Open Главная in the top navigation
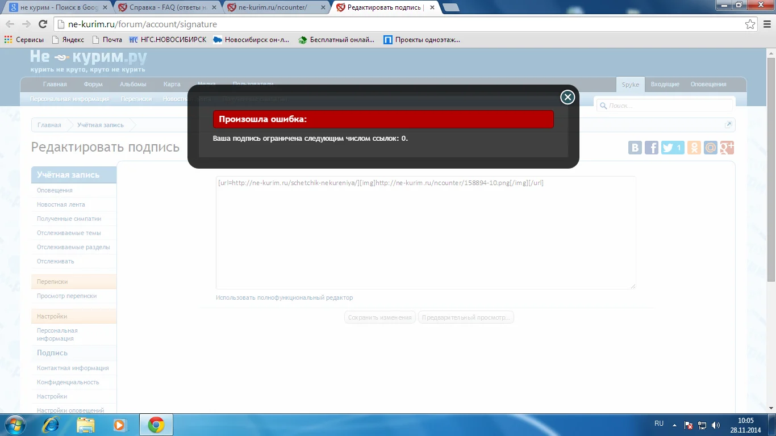 [x=55, y=84]
